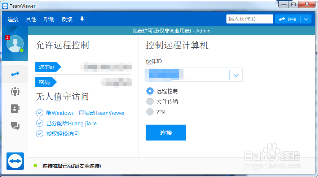The image size is (318, 177).
Task: Open the user profile avatar
Action: point(15,44)
